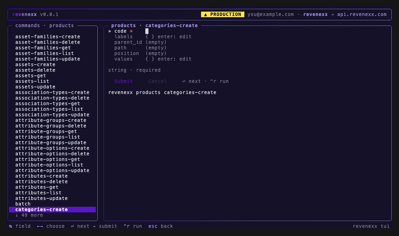Click the ^r run hint in form
The width and height of the screenshot is (399, 236).
[x=219, y=81]
